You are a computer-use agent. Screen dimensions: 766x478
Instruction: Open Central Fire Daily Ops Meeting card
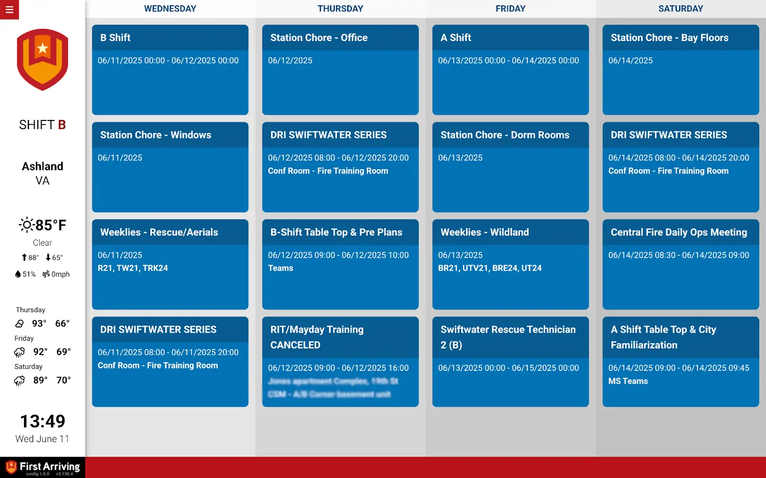point(680,264)
